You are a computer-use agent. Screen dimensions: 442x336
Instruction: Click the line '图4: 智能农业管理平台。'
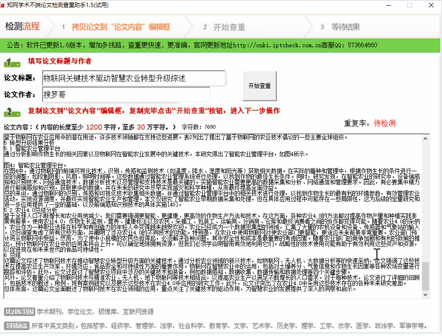pos(36,165)
